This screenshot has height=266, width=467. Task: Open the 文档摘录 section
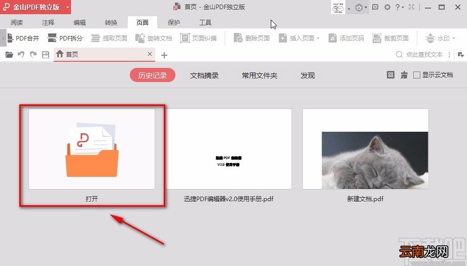click(204, 75)
